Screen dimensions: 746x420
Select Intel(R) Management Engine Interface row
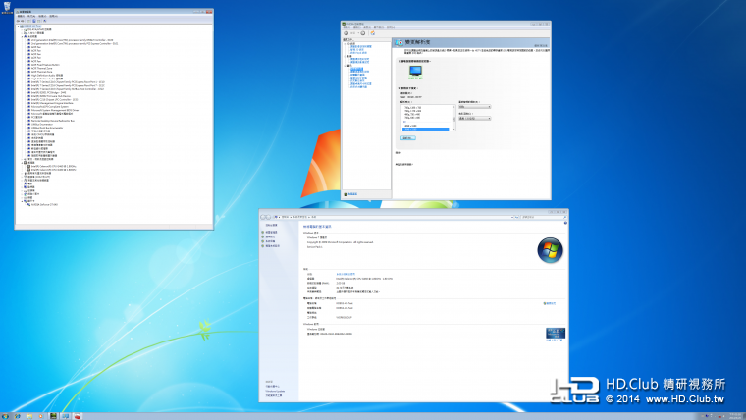click(50, 103)
